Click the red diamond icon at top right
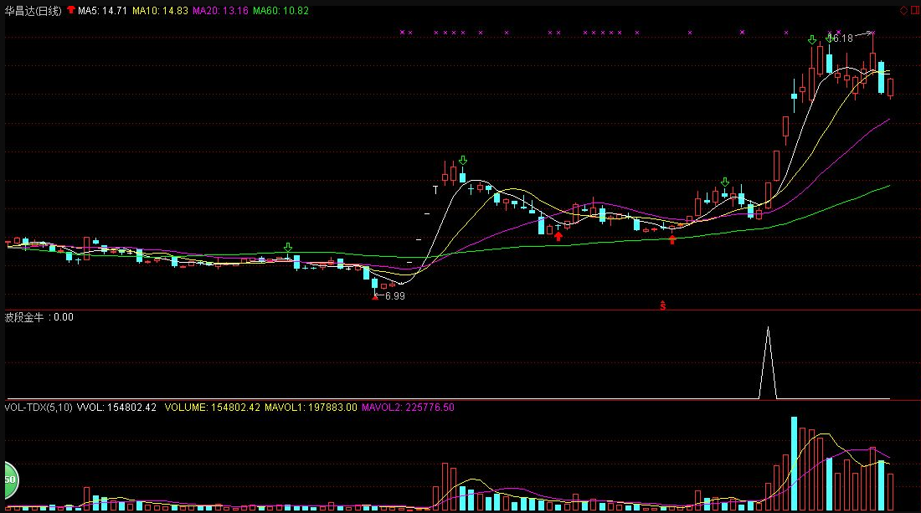921x513 pixels. tap(904, 10)
